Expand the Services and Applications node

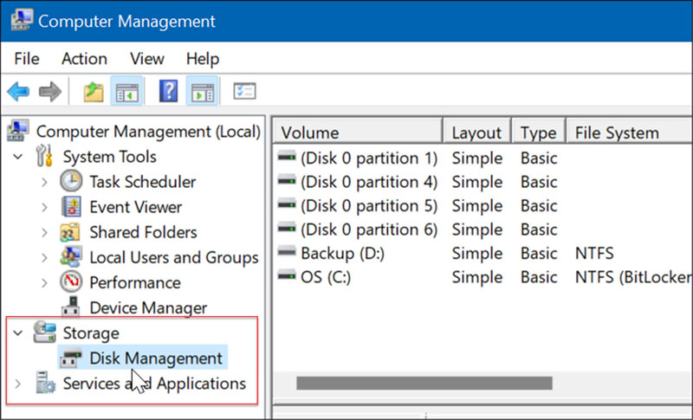pos(18,383)
